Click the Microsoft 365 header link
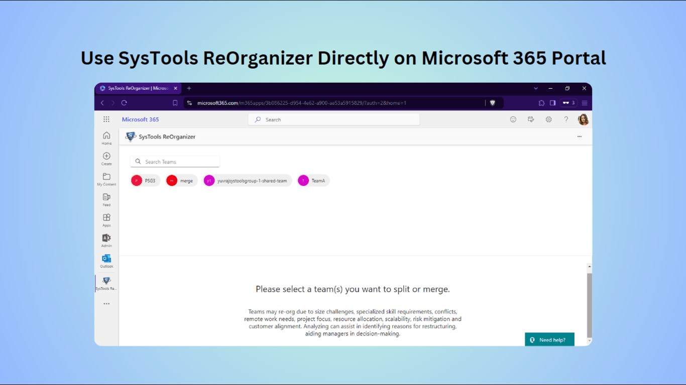The image size is (686, 385). tap(141, 119)
